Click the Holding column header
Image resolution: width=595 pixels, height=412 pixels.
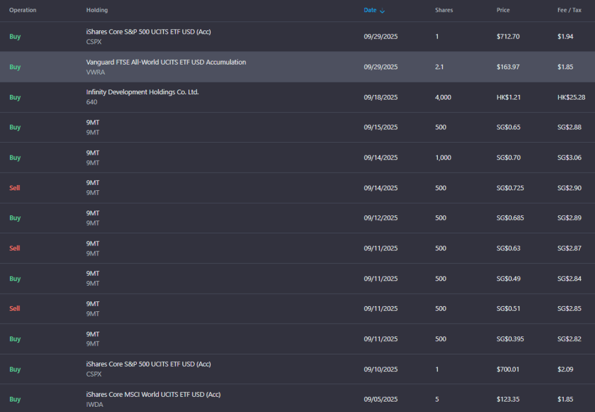(x=97, y=10)
